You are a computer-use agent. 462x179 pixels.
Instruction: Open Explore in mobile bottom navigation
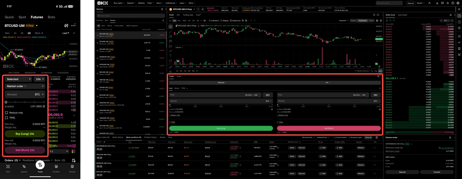pos(24,168)
